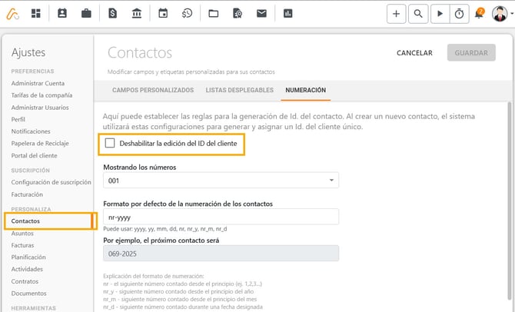Open the certified document icon
The image size is (515, 312).
[238, 14]
